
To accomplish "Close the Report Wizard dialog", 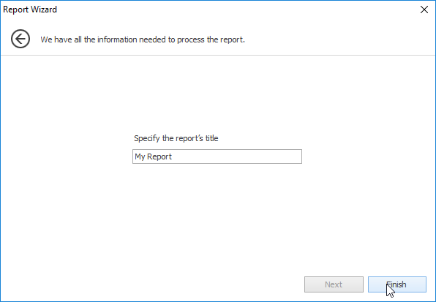I will [x=424, y=10].
